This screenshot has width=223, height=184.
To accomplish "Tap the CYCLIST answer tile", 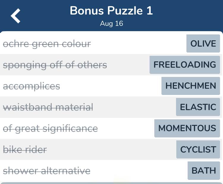I will (x=198, y=149).
